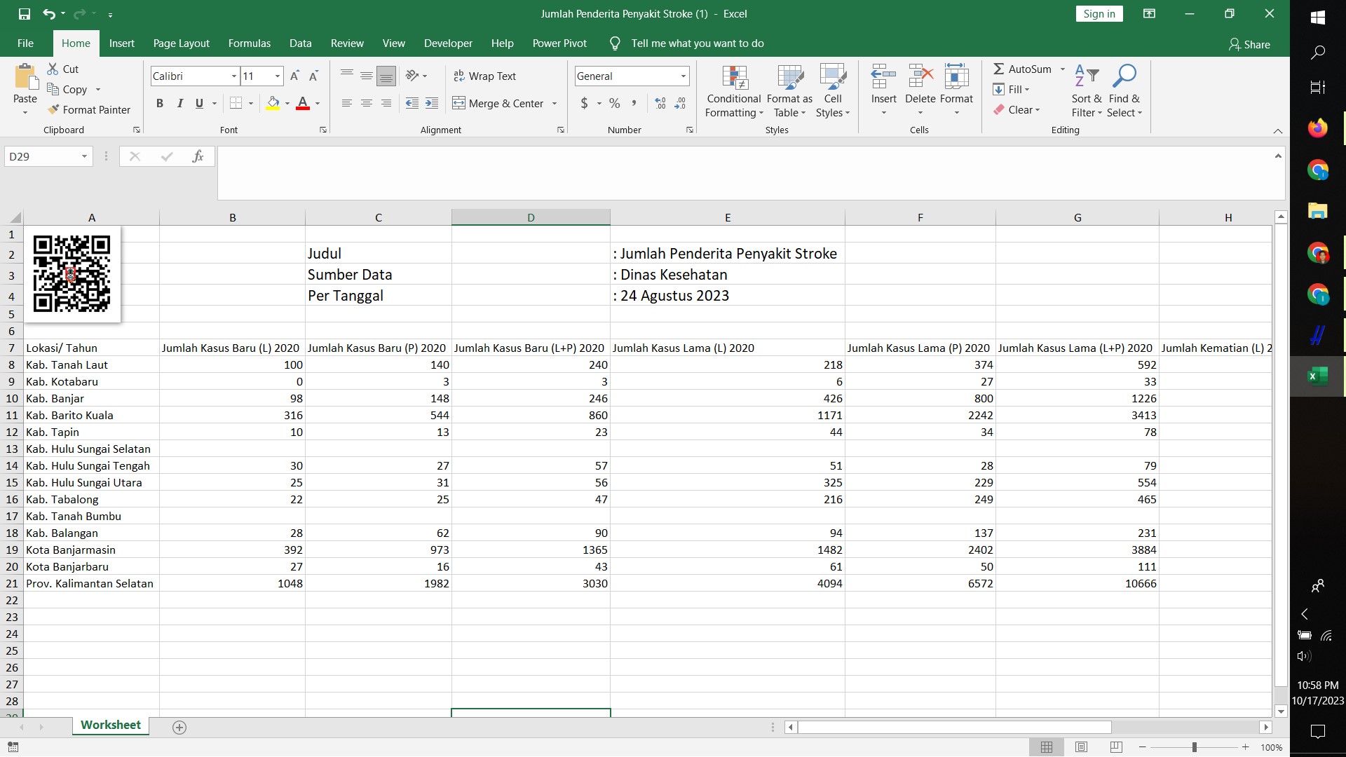Open Firefox from the Windows taskbar
1346x757 pixels.
(1317, 128)
